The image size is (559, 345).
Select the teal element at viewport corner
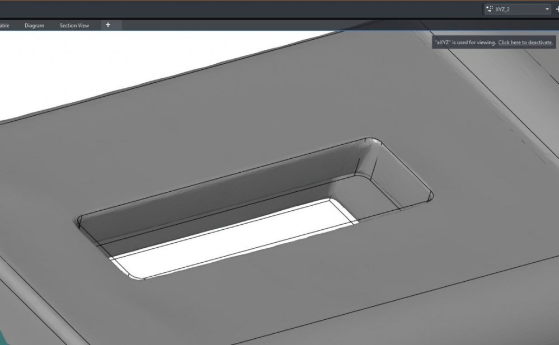(x=2, y=338)
